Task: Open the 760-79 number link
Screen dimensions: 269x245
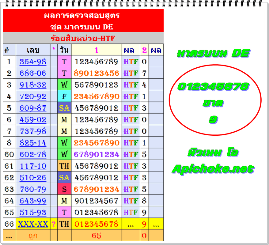Action: pyautogui.click(x=33, y=189)
